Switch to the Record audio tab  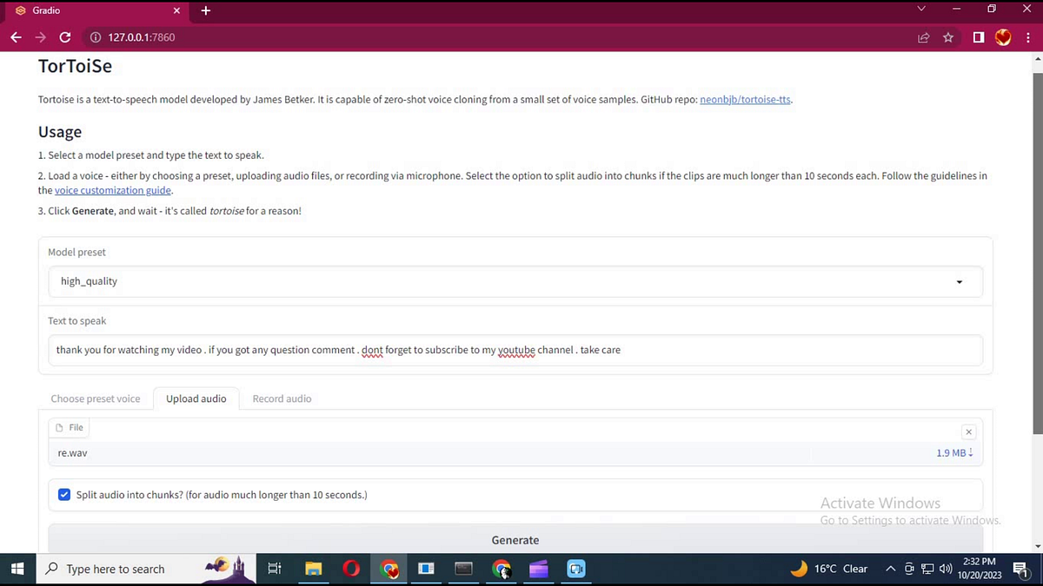[x=282, y=398]
